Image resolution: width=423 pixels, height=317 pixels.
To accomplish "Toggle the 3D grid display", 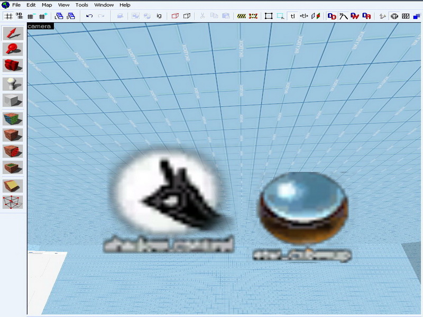I will coord(19,16).
